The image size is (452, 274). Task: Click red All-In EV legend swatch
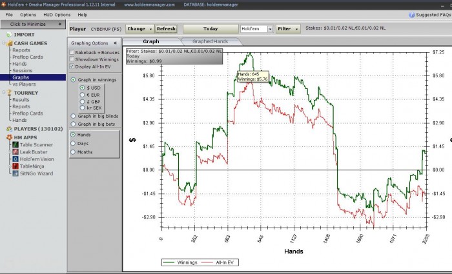click(x=207, y=262)
